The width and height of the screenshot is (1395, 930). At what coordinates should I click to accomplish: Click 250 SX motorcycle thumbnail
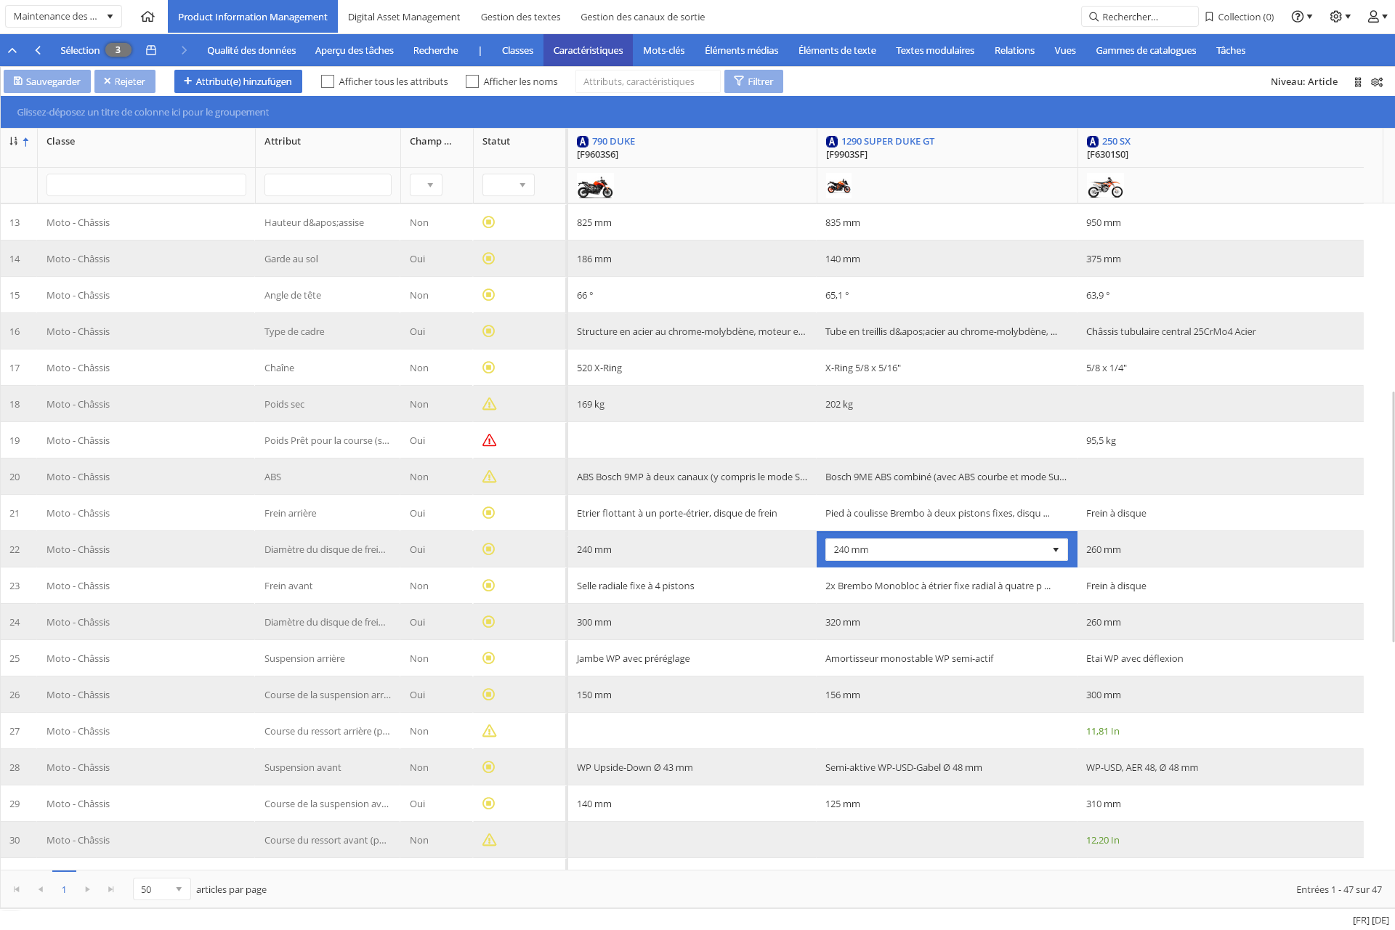pos(1105,187)
